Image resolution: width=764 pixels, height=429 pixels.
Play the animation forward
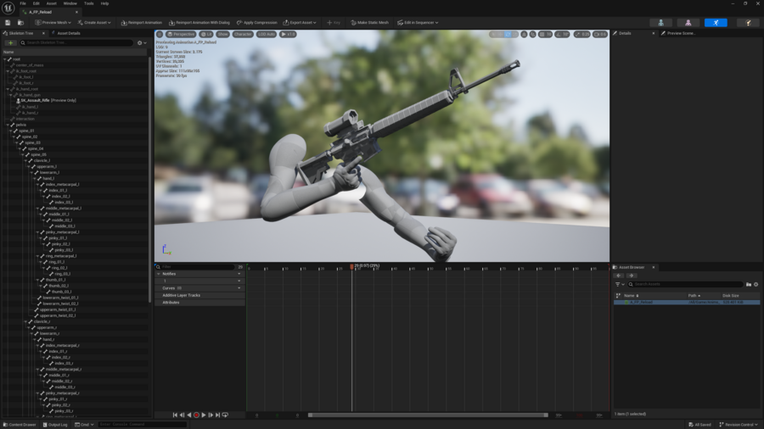click(x=204, y=415)
